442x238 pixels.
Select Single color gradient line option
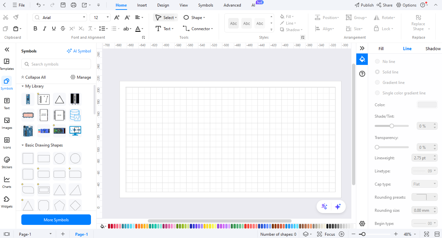[377, 93]
